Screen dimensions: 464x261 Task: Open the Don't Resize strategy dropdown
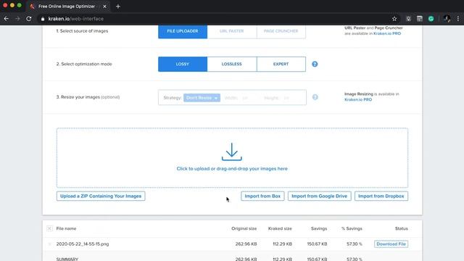point(202,98)
